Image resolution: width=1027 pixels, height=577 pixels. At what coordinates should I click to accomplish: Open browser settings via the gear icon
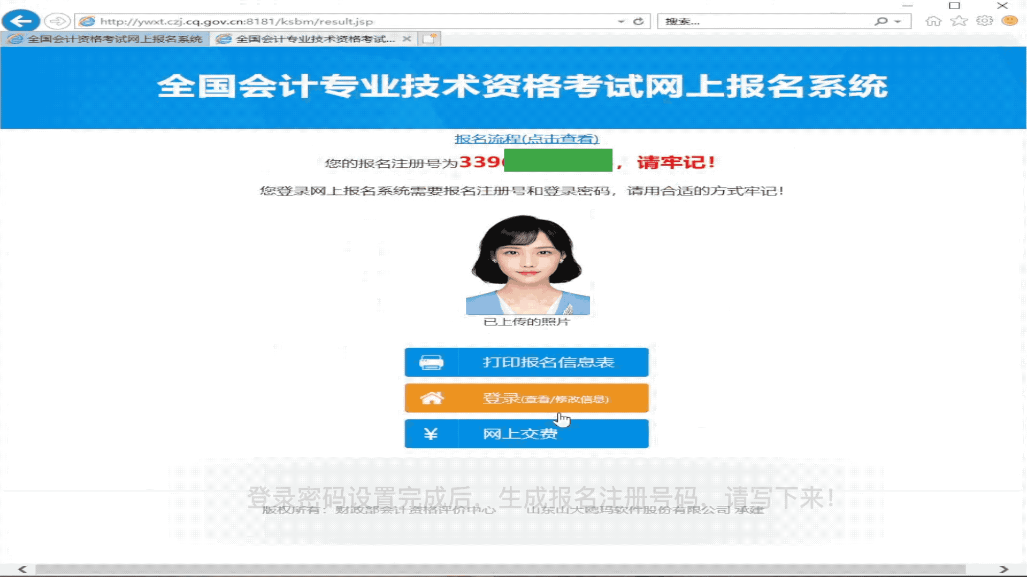[984, 21]
